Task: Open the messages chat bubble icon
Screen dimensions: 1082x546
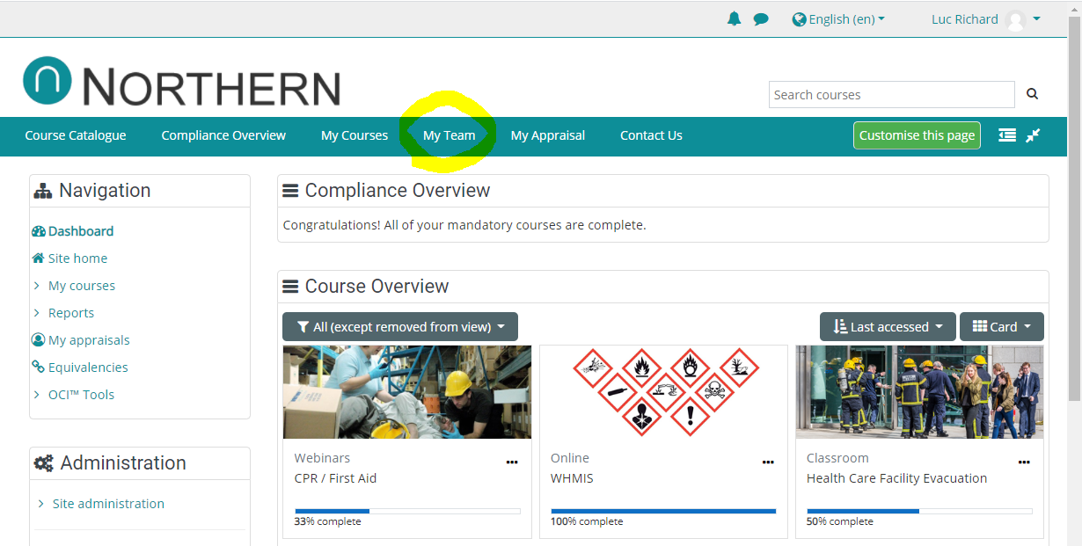Action: [761, 19]
